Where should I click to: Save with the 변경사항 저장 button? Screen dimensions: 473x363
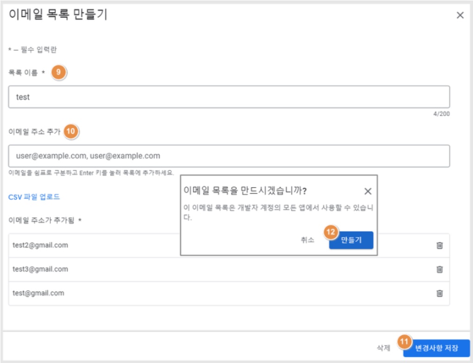pos(436,348)
